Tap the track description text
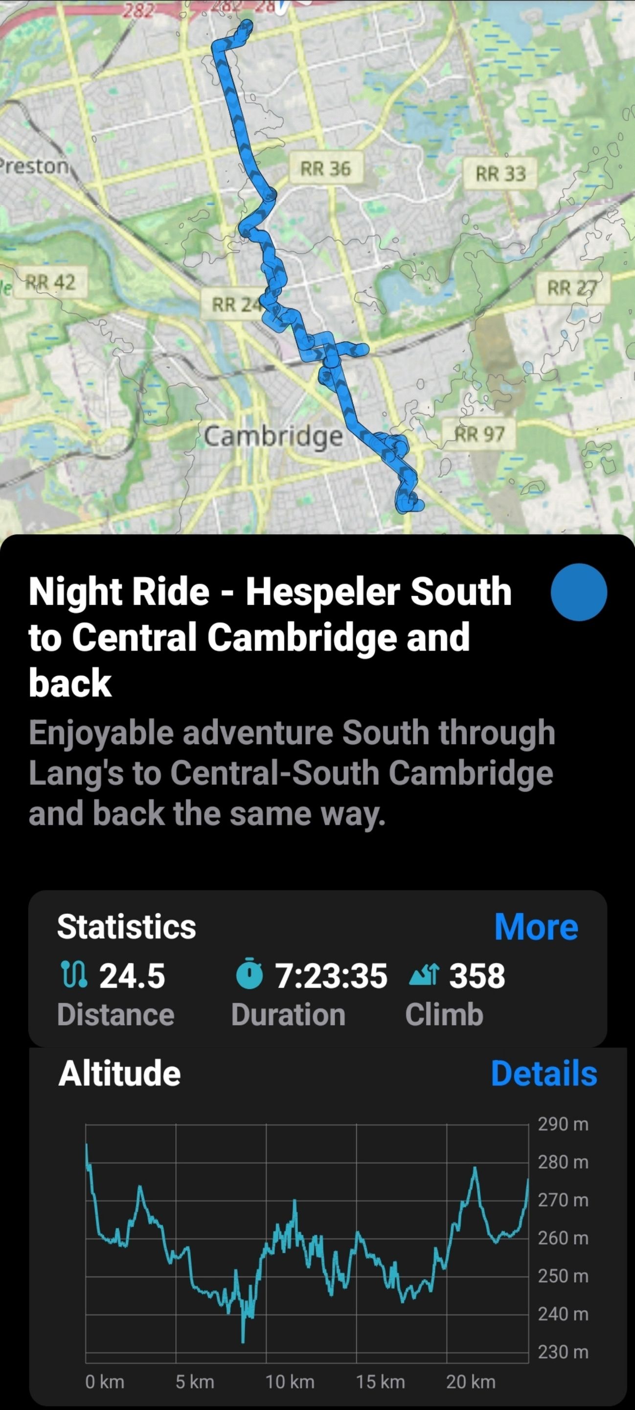635x1410 pixels. coord(292,773)
